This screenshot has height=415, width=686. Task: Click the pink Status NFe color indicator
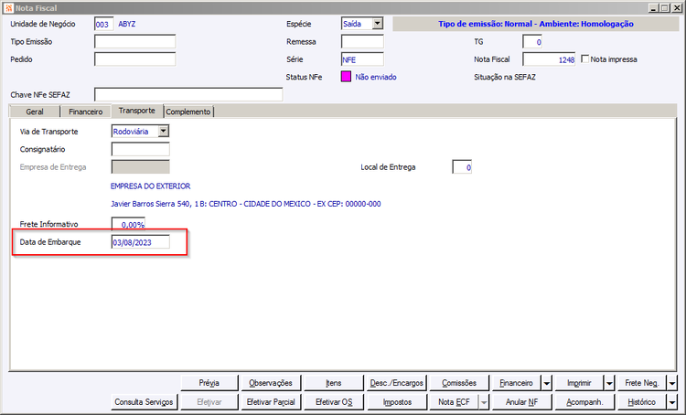(x=346, y=77)
